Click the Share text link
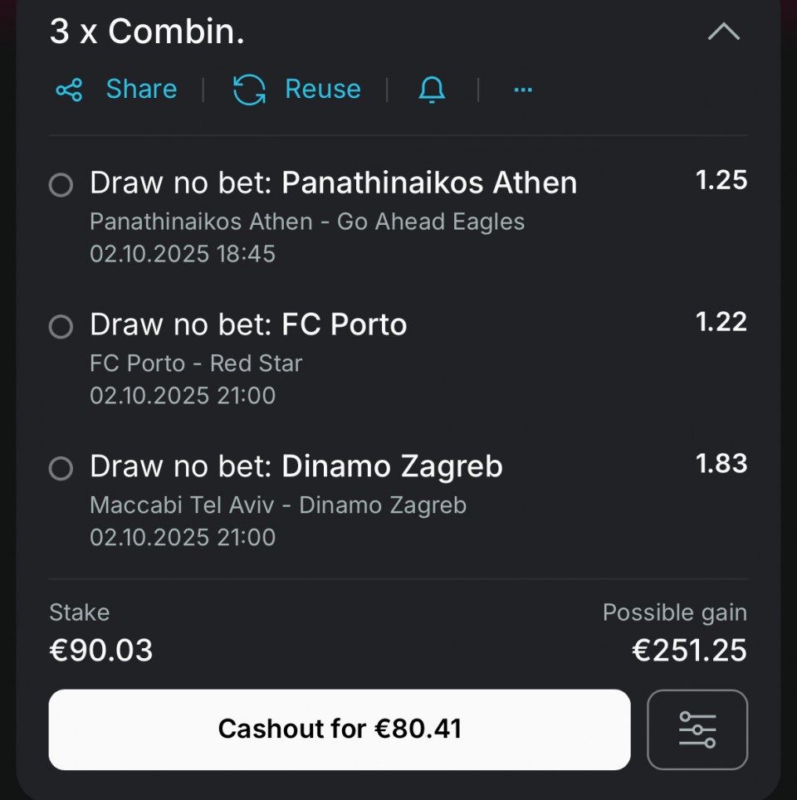This screenshot has height=800, width=797. 141,90
